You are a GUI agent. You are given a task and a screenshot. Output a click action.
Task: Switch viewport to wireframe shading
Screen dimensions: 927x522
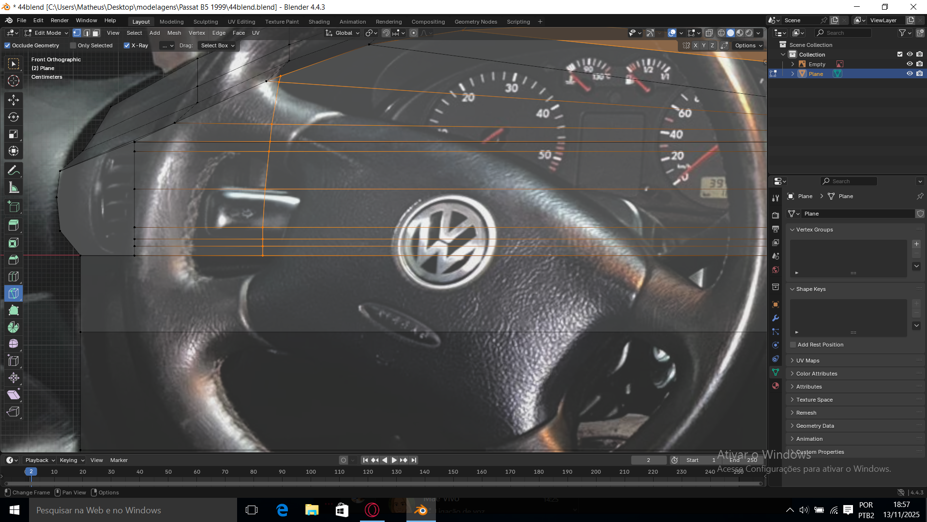(721, 33)
